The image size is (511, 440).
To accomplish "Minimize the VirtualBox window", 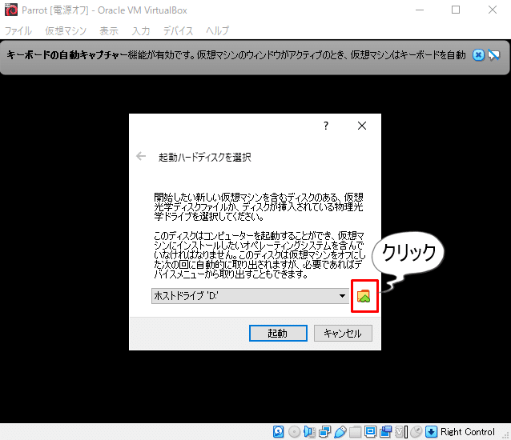I will pyautogui.click(x=420, y=10).
